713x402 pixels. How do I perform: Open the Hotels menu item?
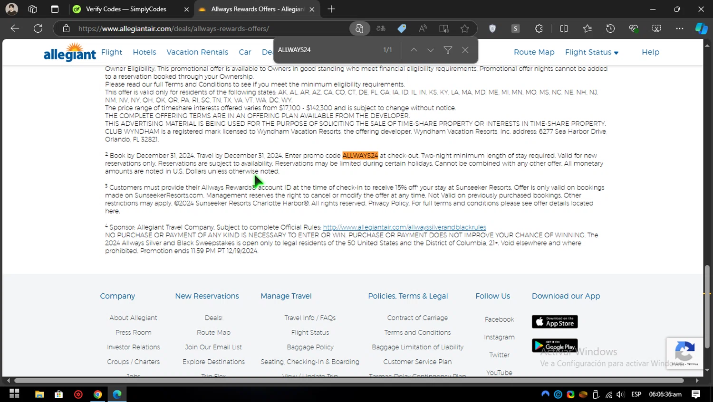[145, 52]
